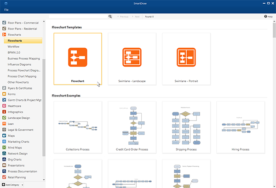Click the Network Design category icon
The image size is (276, 188).
(x=4, y=154)
